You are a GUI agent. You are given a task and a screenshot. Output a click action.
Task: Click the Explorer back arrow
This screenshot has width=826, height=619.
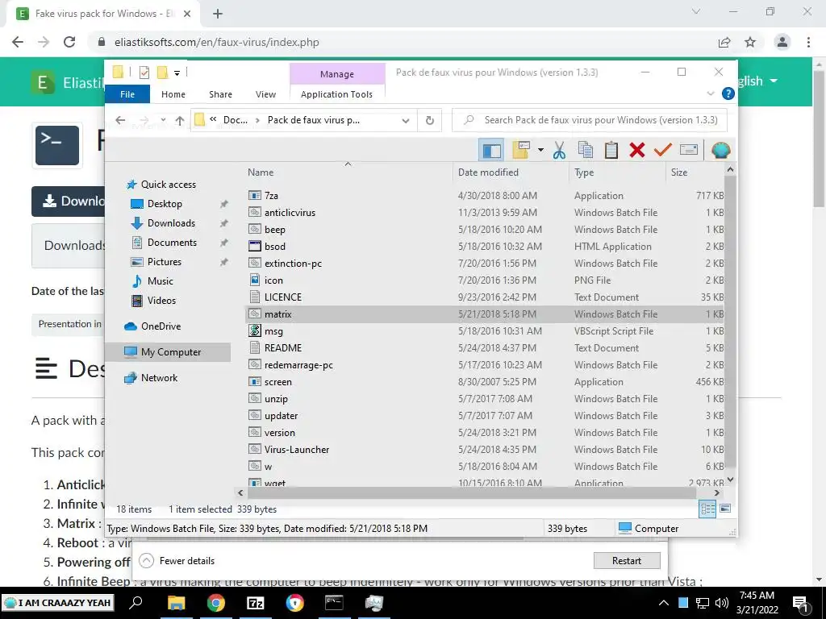pyautogui.click(x=120, y=121)
